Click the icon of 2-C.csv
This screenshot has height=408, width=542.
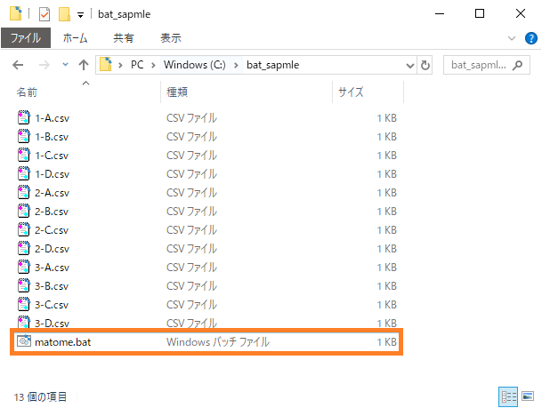coord(23,229)
